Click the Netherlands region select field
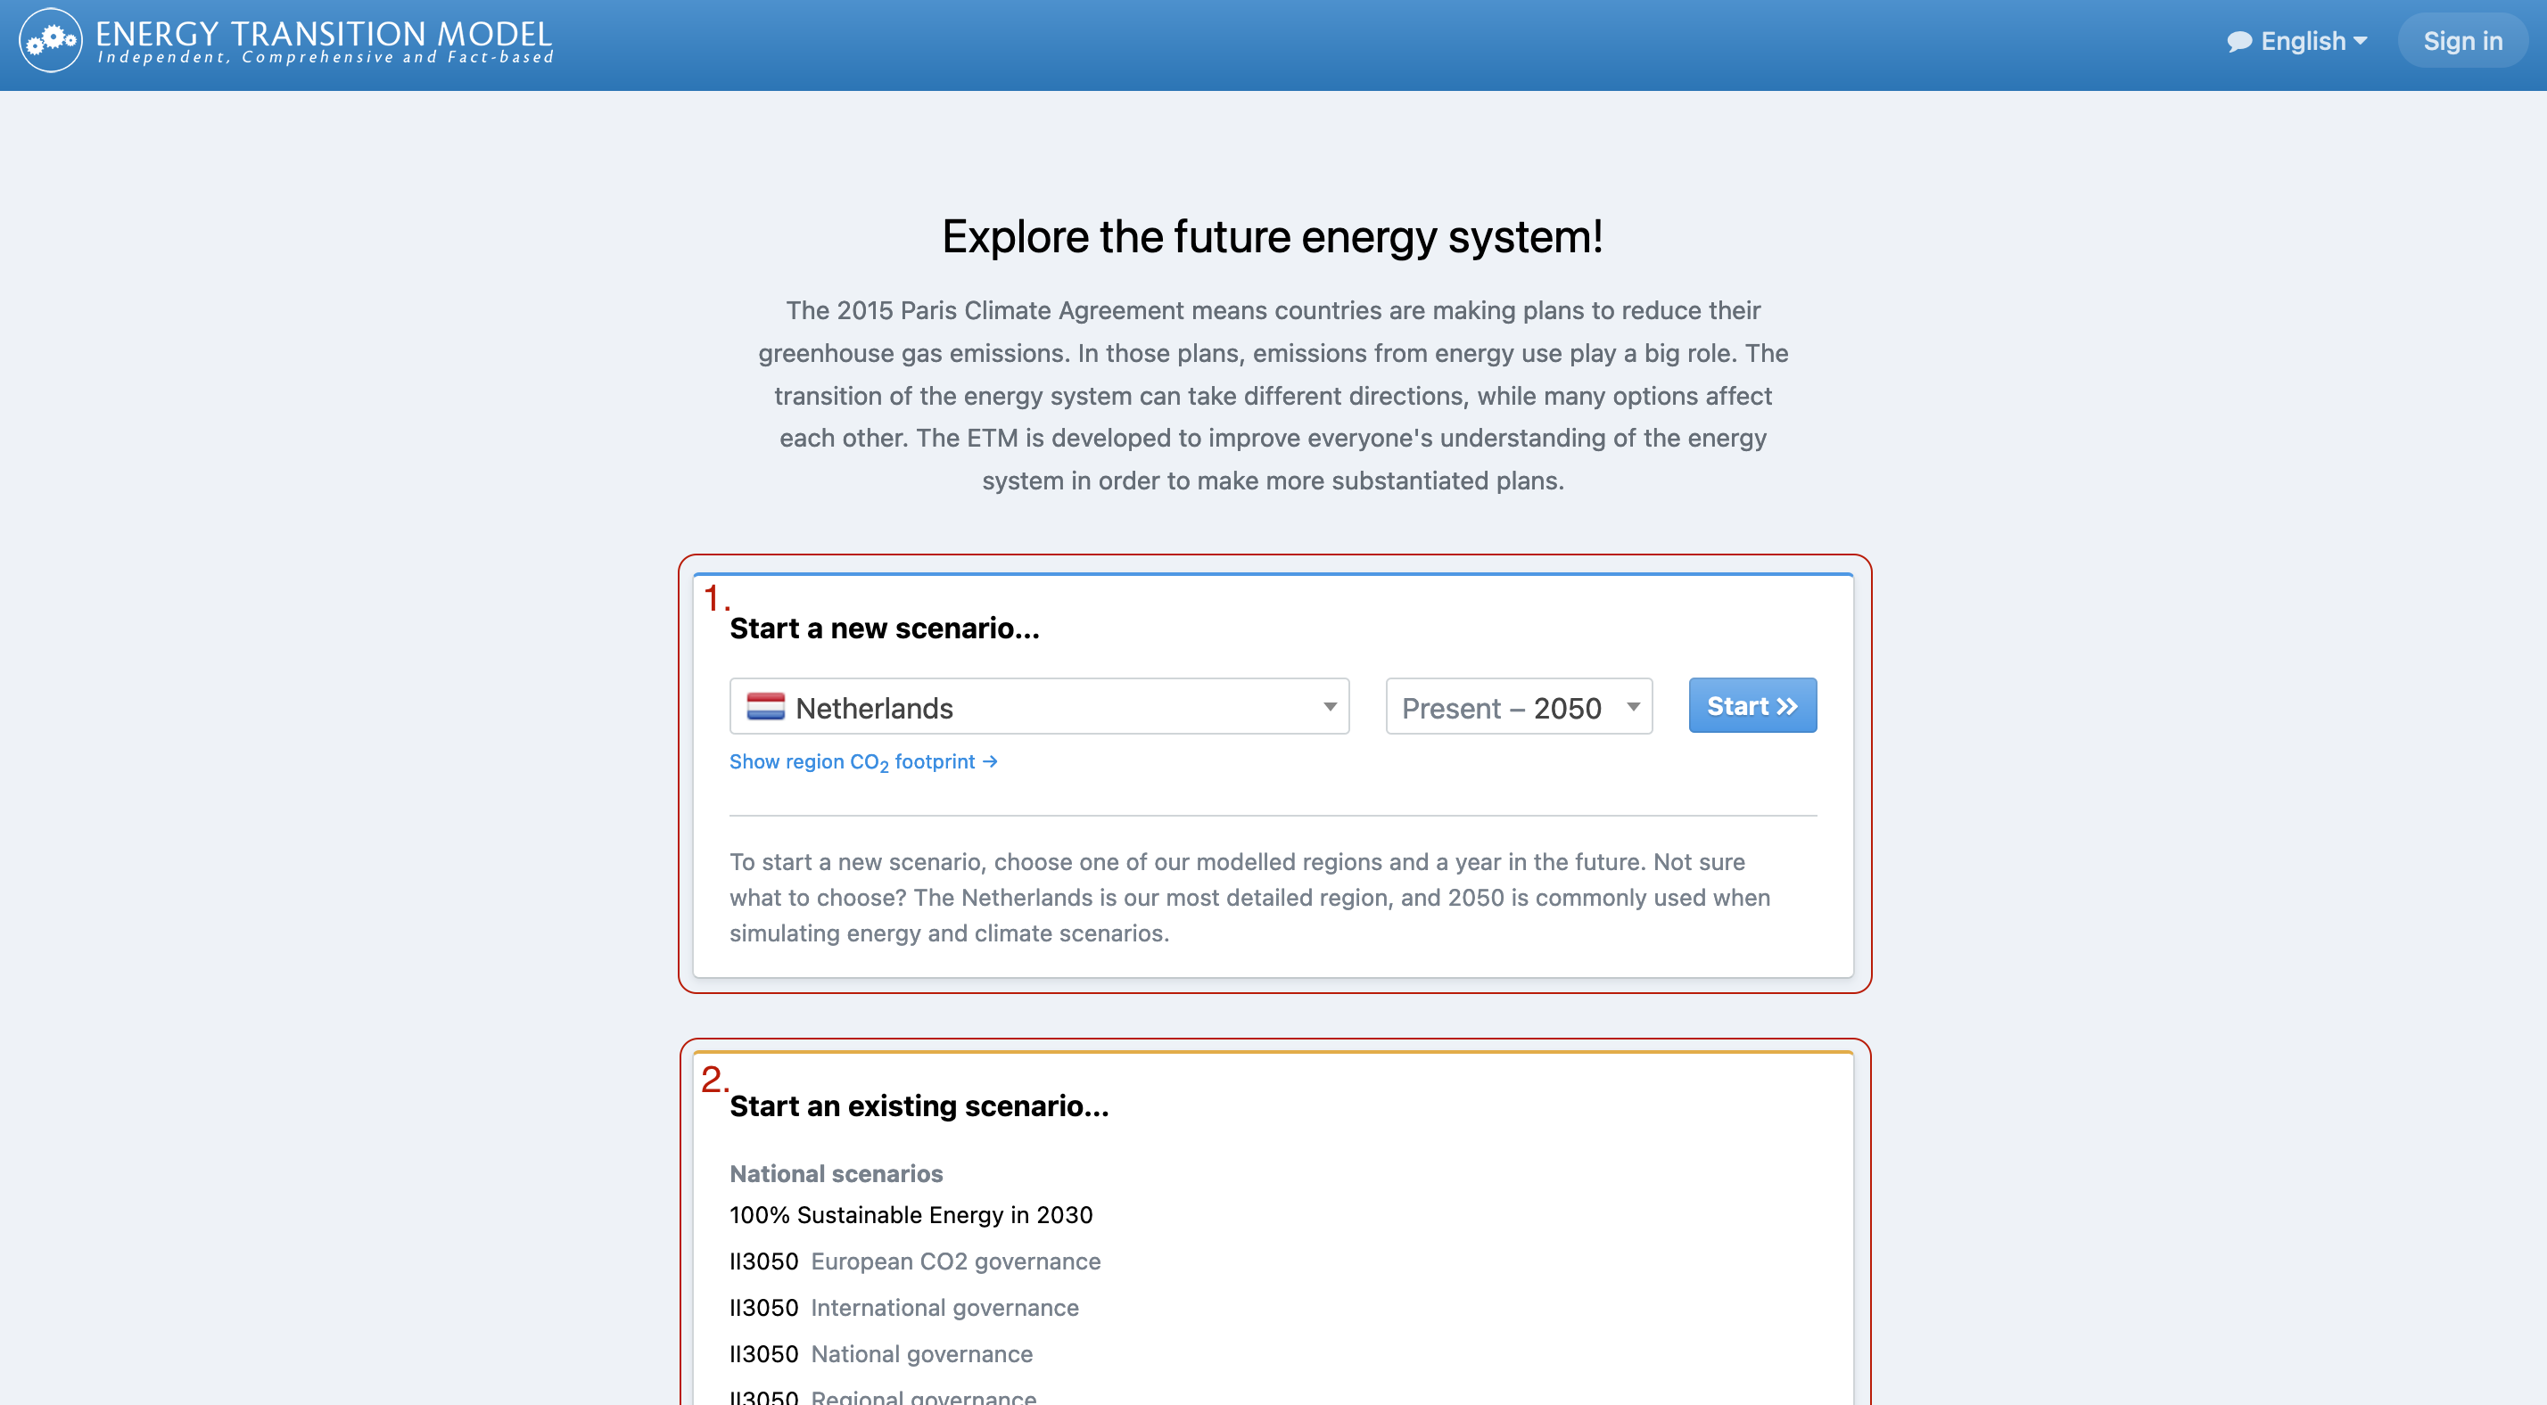 1039,707
